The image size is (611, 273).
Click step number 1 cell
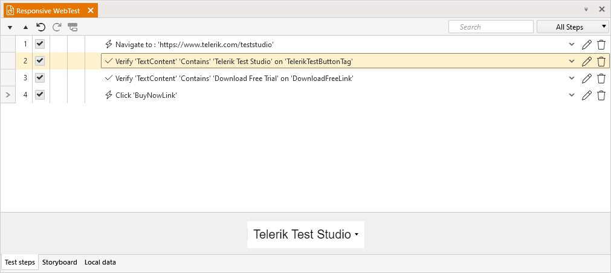point(25,44)
